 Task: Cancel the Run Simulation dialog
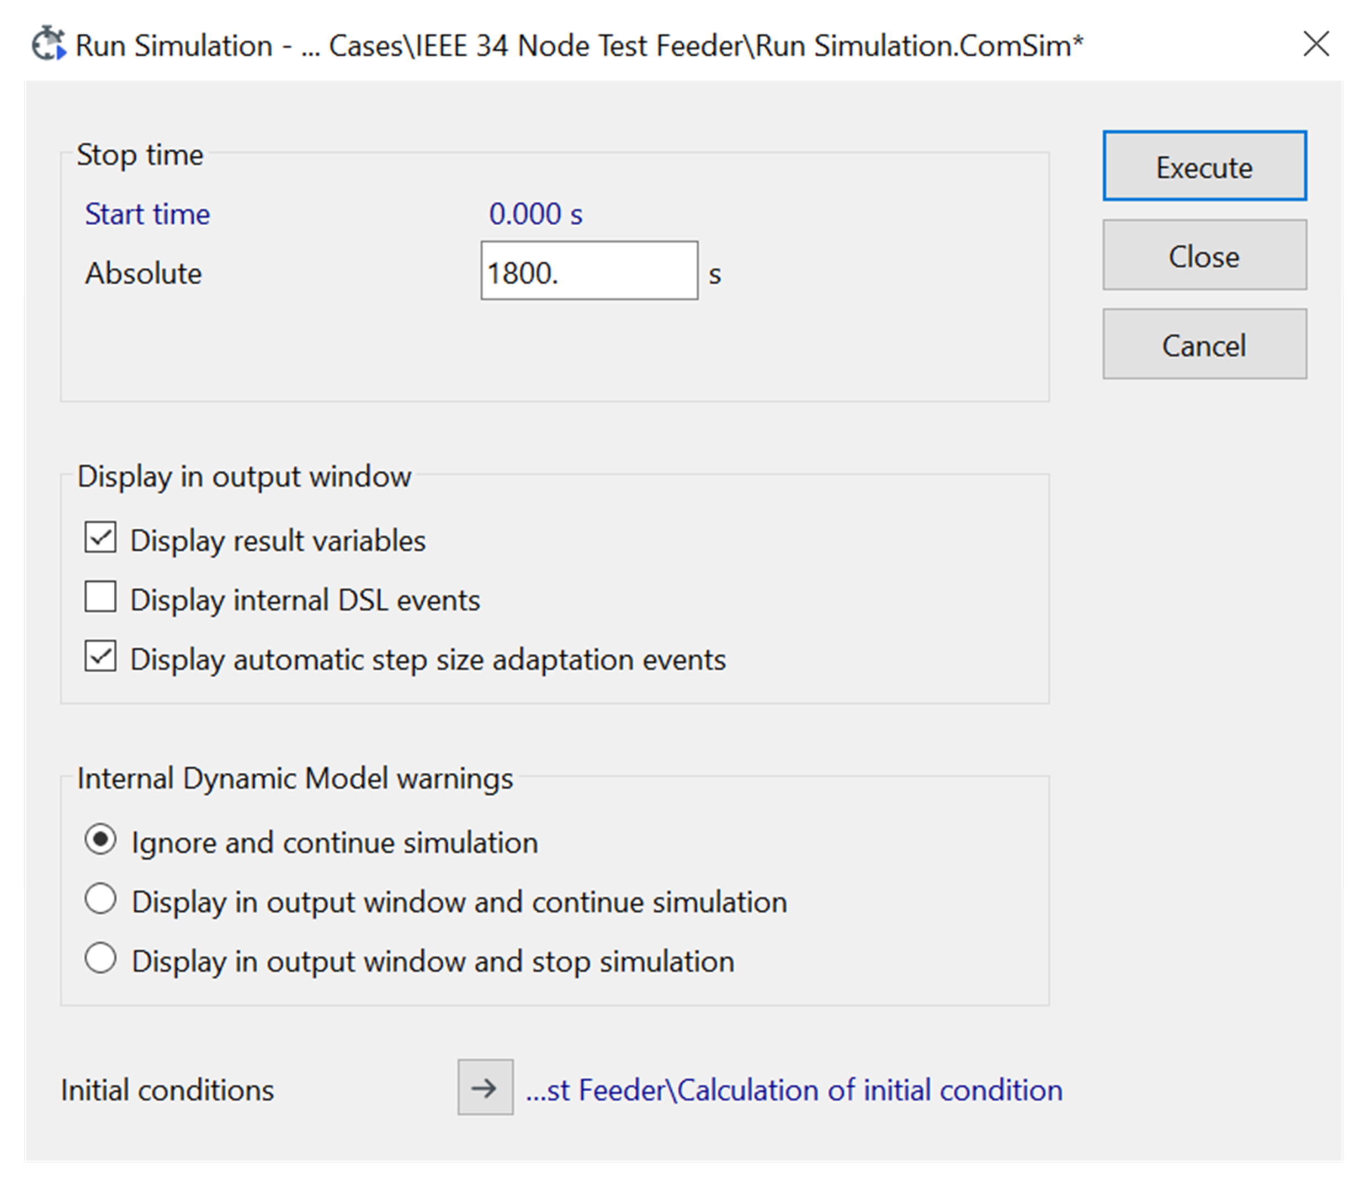coord(1203,345)
